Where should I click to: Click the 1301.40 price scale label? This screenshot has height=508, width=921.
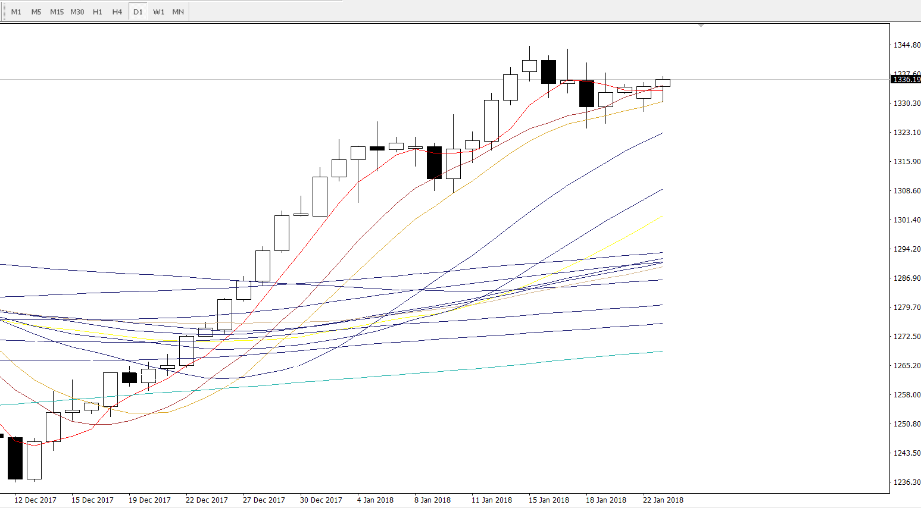pos(907,220)
